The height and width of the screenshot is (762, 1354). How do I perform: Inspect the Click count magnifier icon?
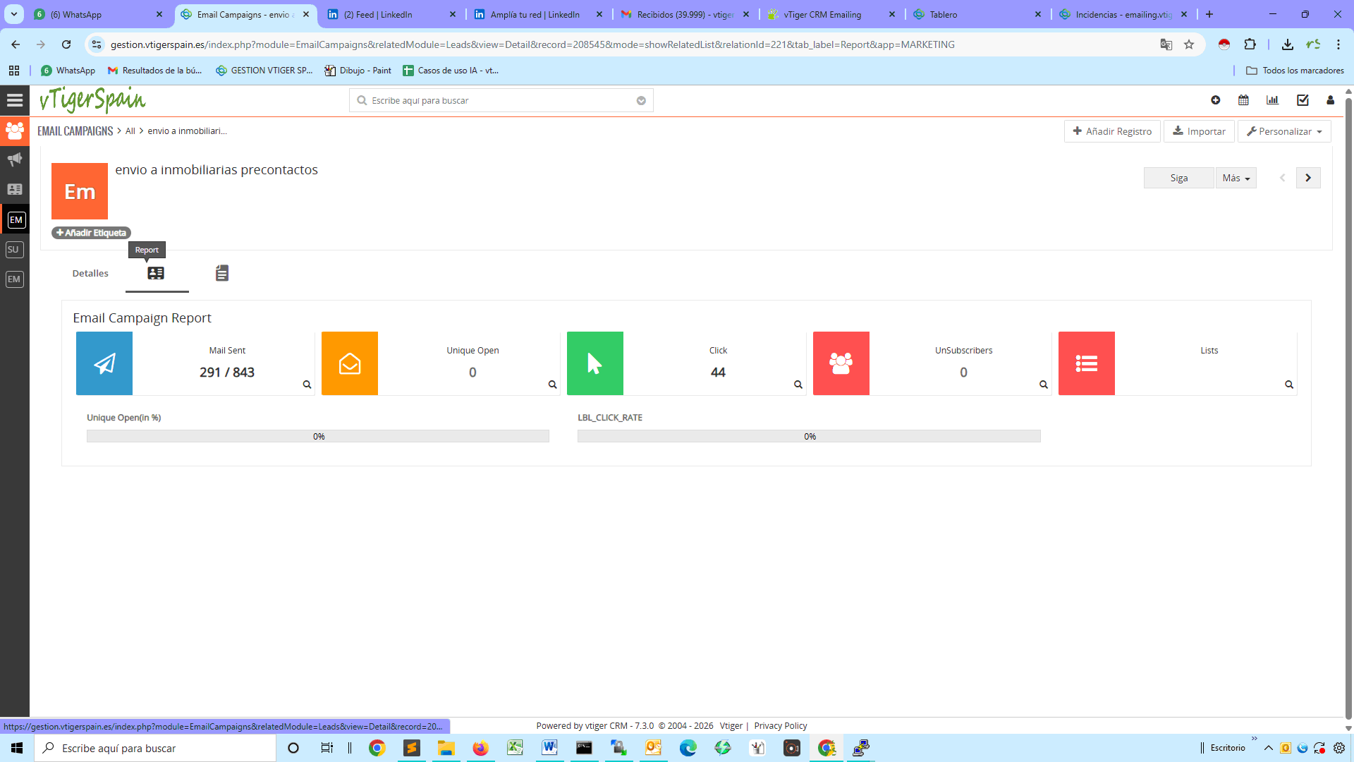[798, 385]
